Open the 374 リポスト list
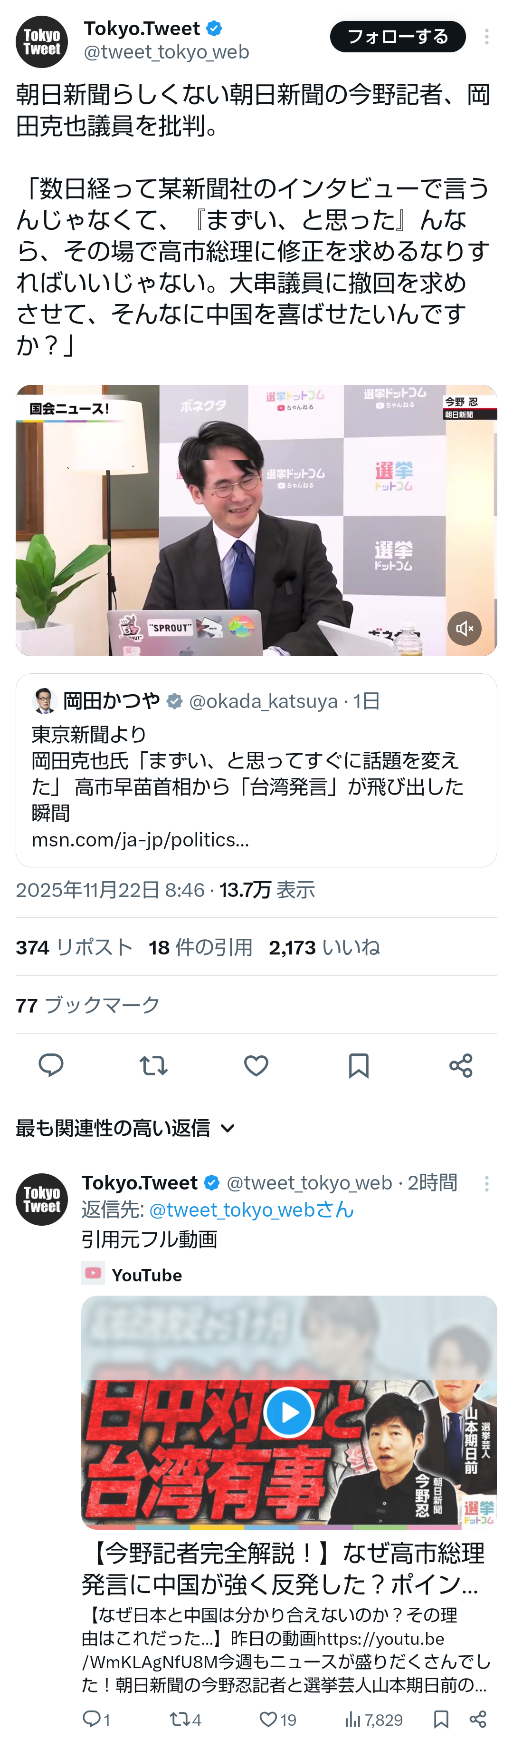Screen dimensions: 513x1741 (x=74, y=947)
